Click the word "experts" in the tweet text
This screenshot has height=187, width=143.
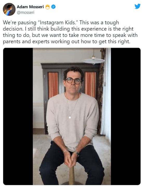[x=41, y=42]
